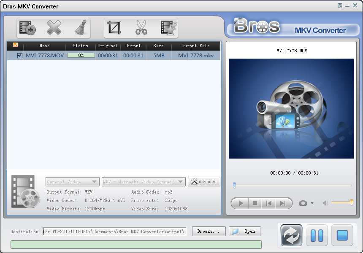This screenshot has height=253, width=363.
Task: Uncheck the MVI_7778.MOV file checkbox
Action: [x=20, y=56]
